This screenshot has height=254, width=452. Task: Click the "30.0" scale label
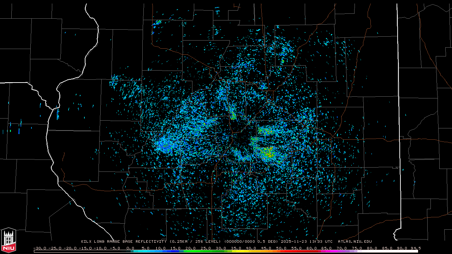tap(221, 248)
